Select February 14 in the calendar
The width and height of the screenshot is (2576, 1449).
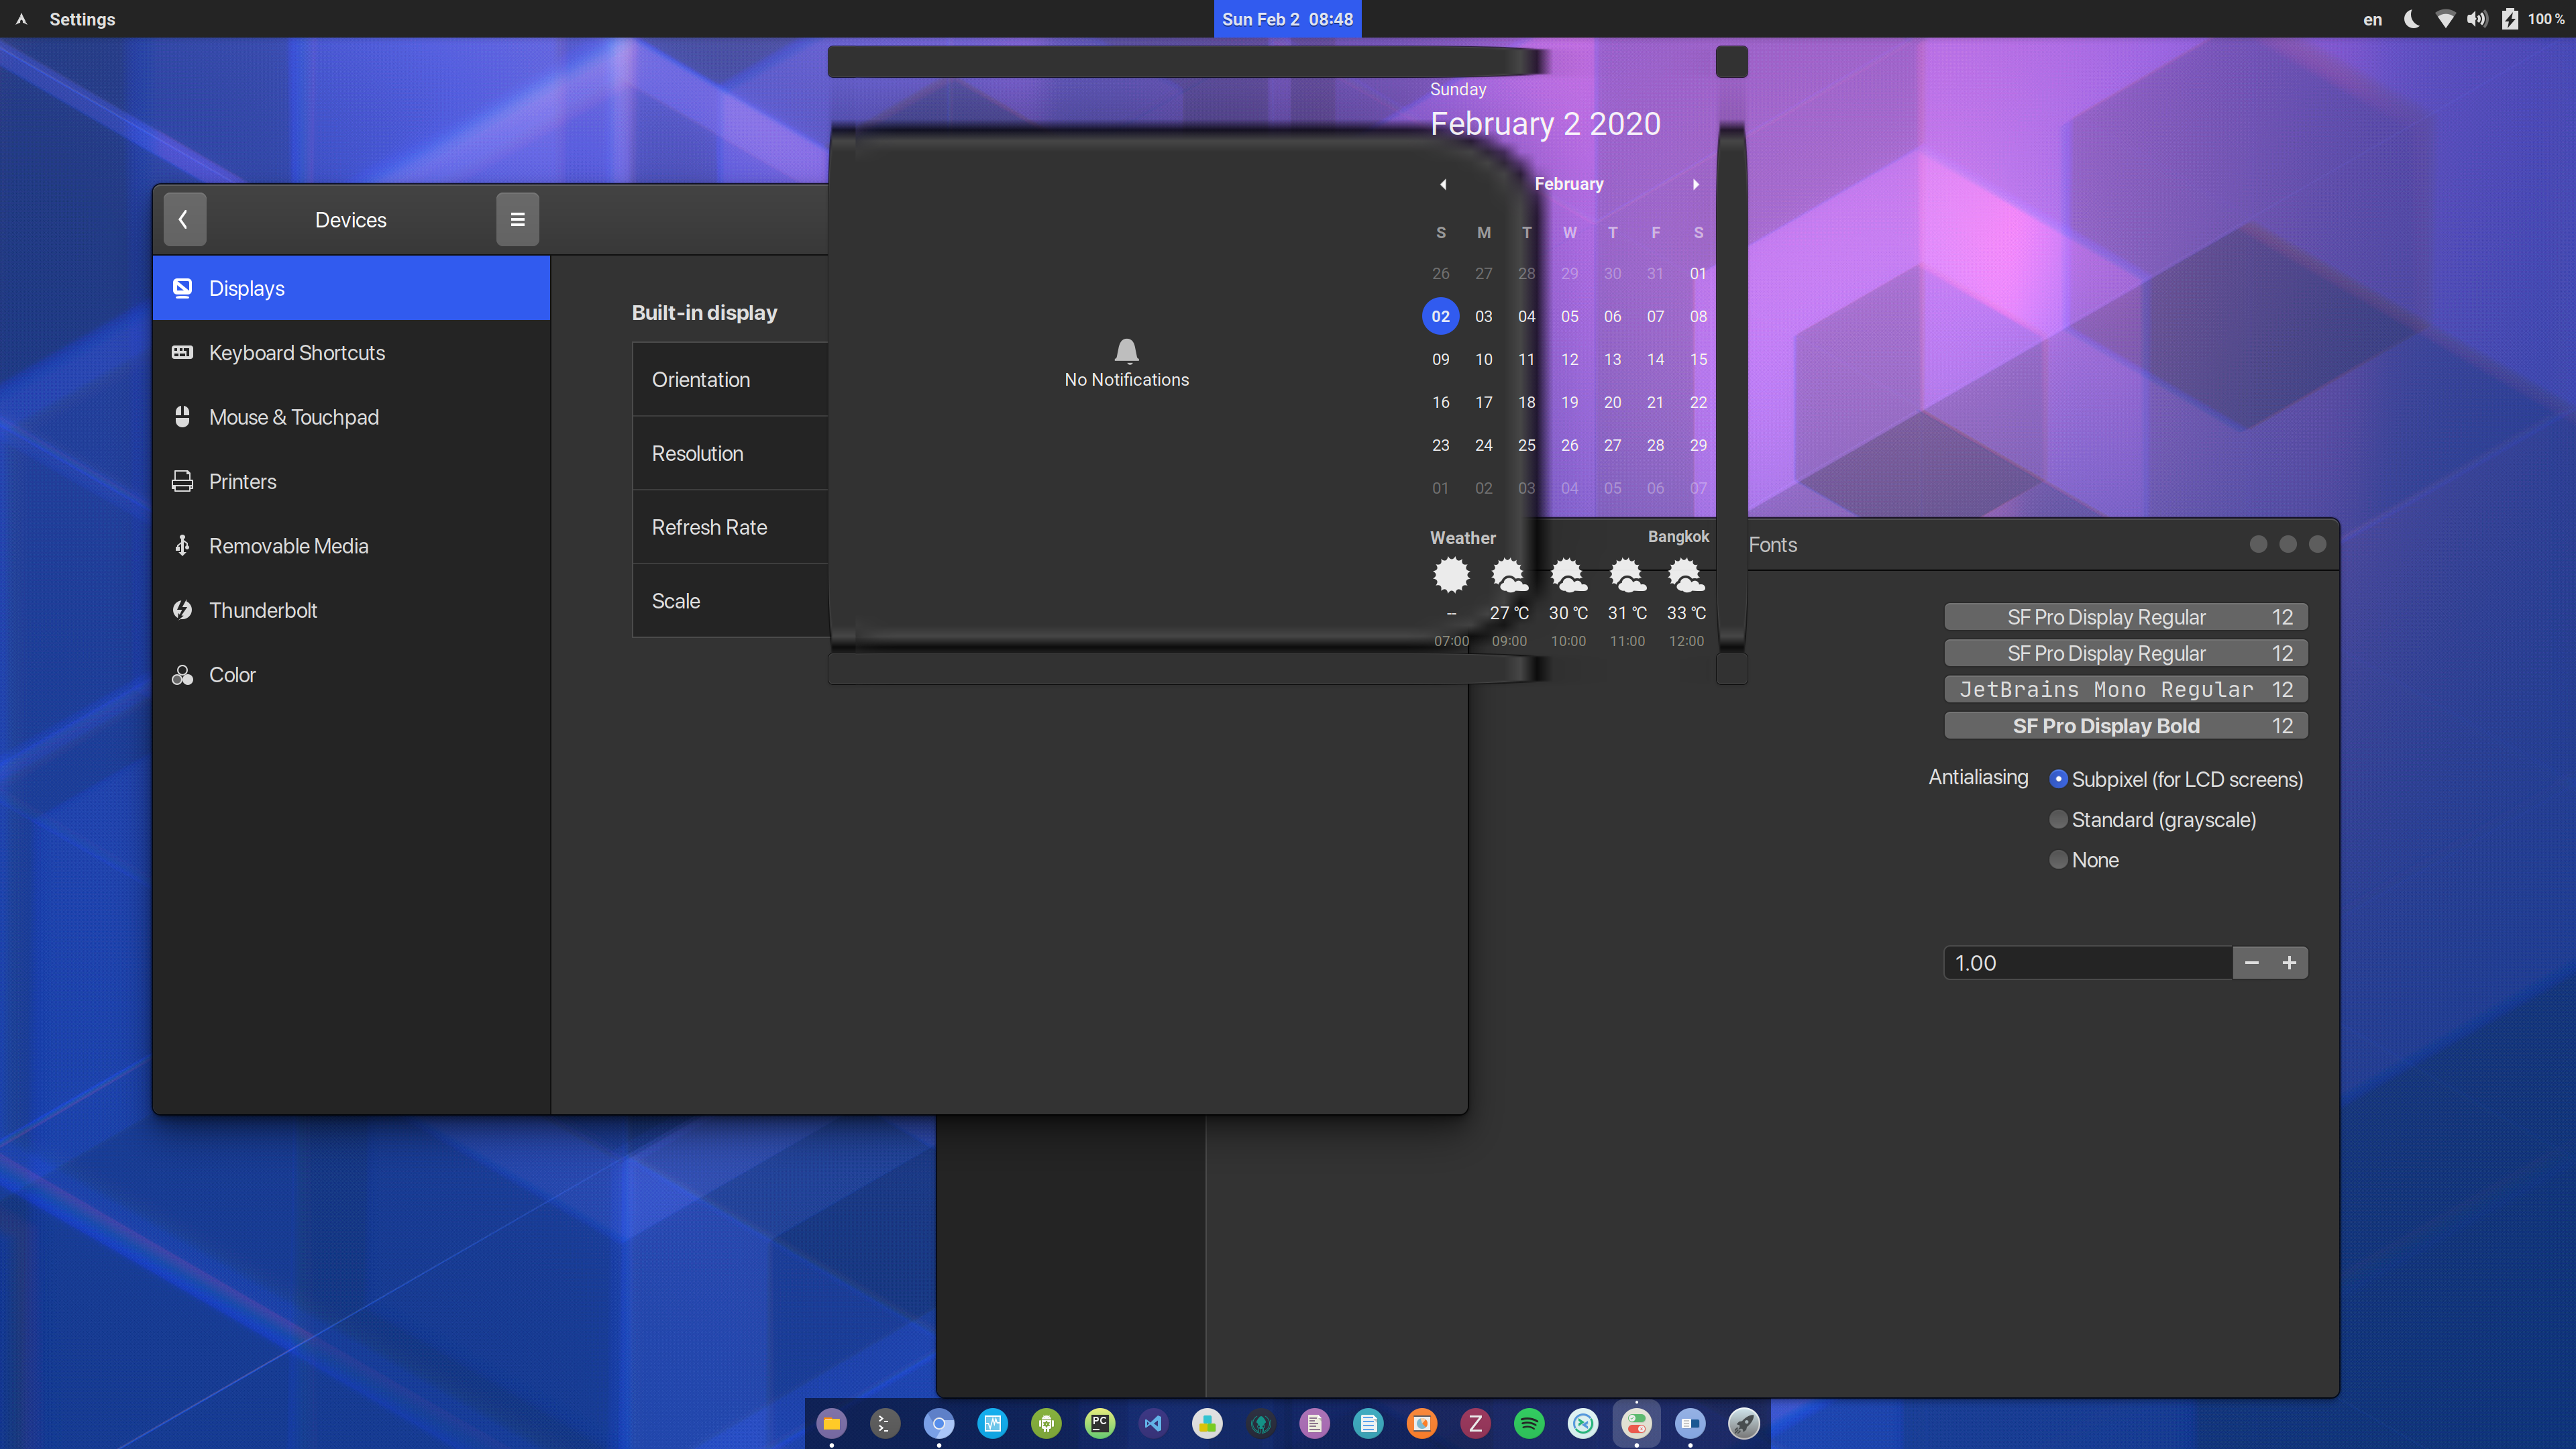pos(1655,359)
